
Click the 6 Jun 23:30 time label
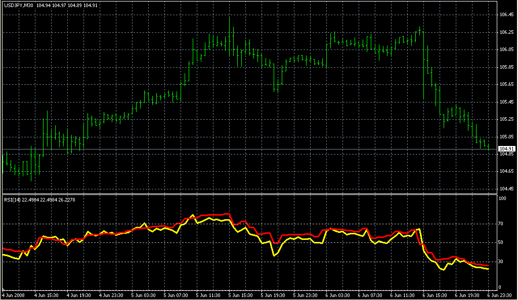[500, 295]
